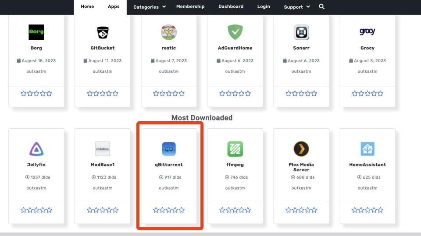Click the 1123 dlds count
The width and height of the screenshot is (421, 236).
(104, 177)
